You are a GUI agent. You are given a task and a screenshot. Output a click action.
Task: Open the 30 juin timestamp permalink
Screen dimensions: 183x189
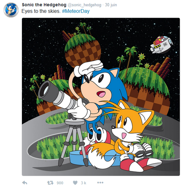(111, 5)
